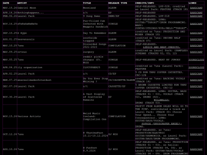Open Bandcamp link for Laurel Park CASSETTE/EP

(x=196, y=86)
